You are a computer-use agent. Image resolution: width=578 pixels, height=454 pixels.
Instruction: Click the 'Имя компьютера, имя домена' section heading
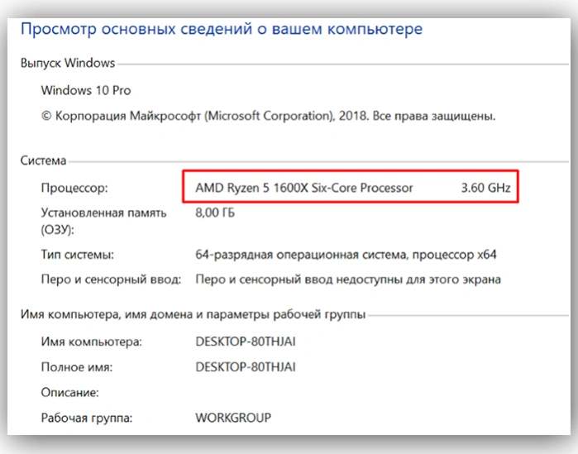tap(193, 314)
